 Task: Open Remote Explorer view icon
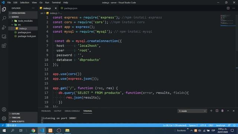coord(4,36)
